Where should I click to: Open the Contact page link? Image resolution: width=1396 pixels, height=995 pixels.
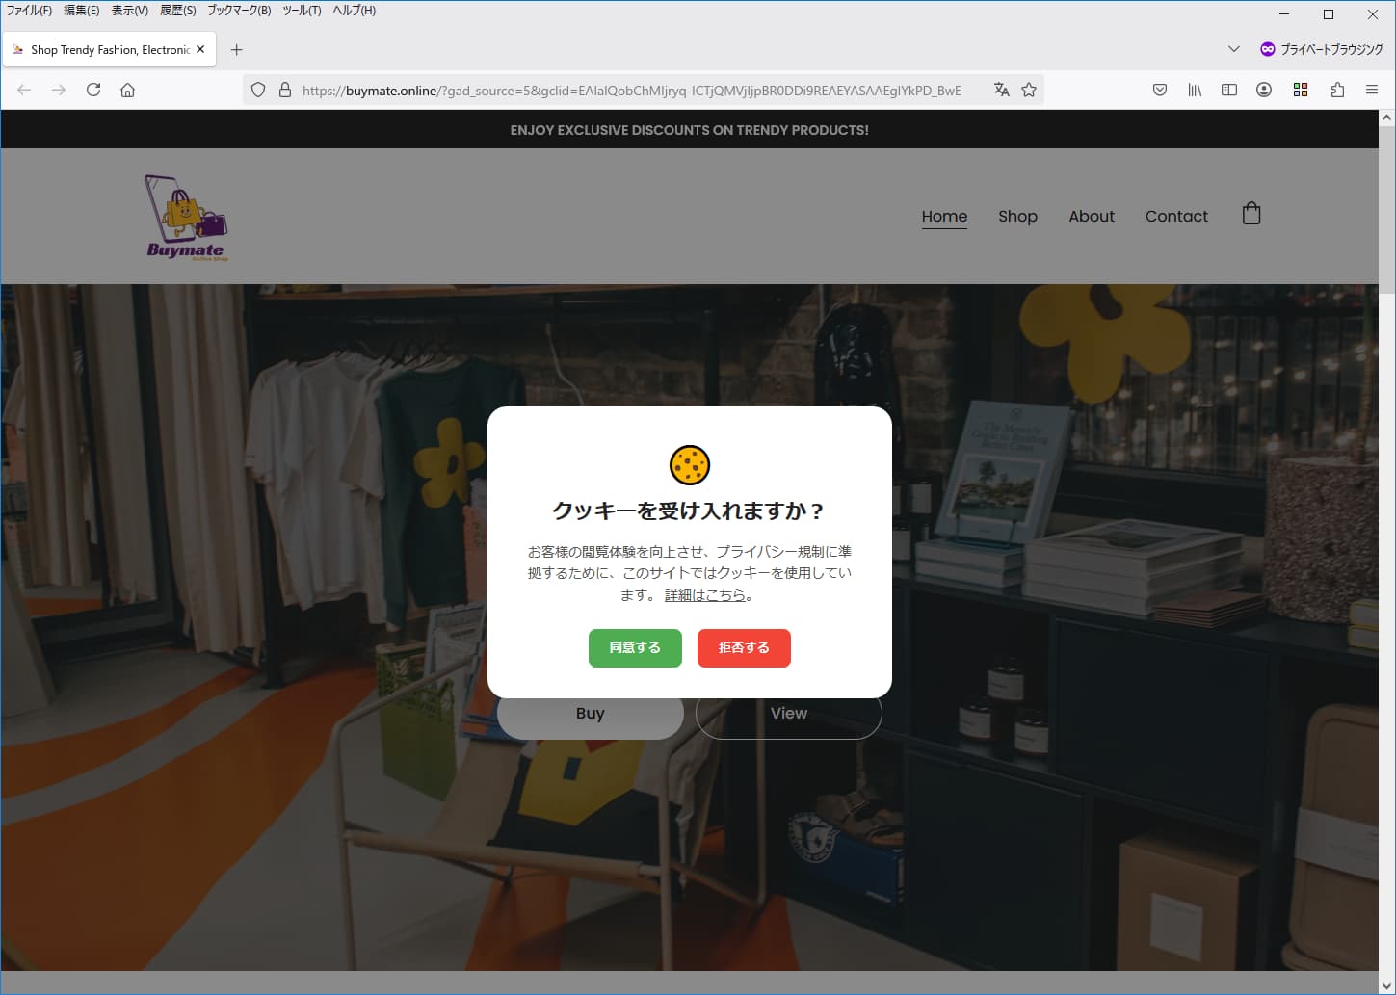(1176, 217)
